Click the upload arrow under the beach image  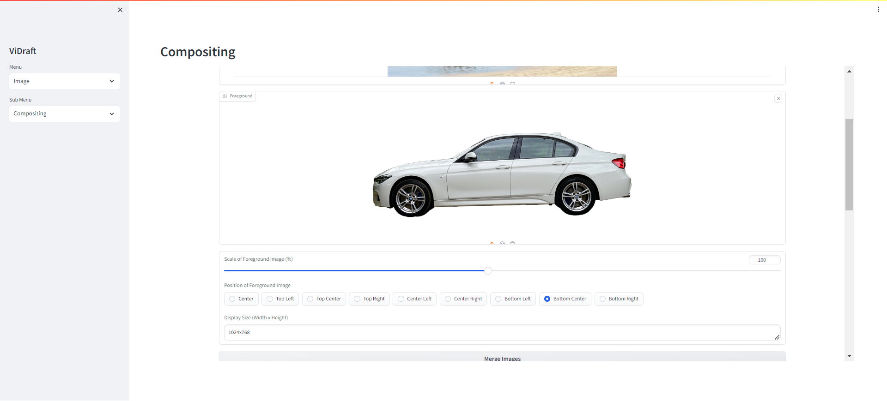point(492,83)
